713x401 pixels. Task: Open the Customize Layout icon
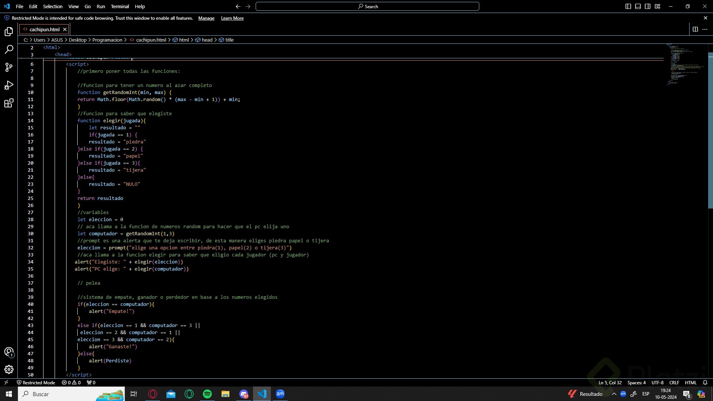point(658,6)
